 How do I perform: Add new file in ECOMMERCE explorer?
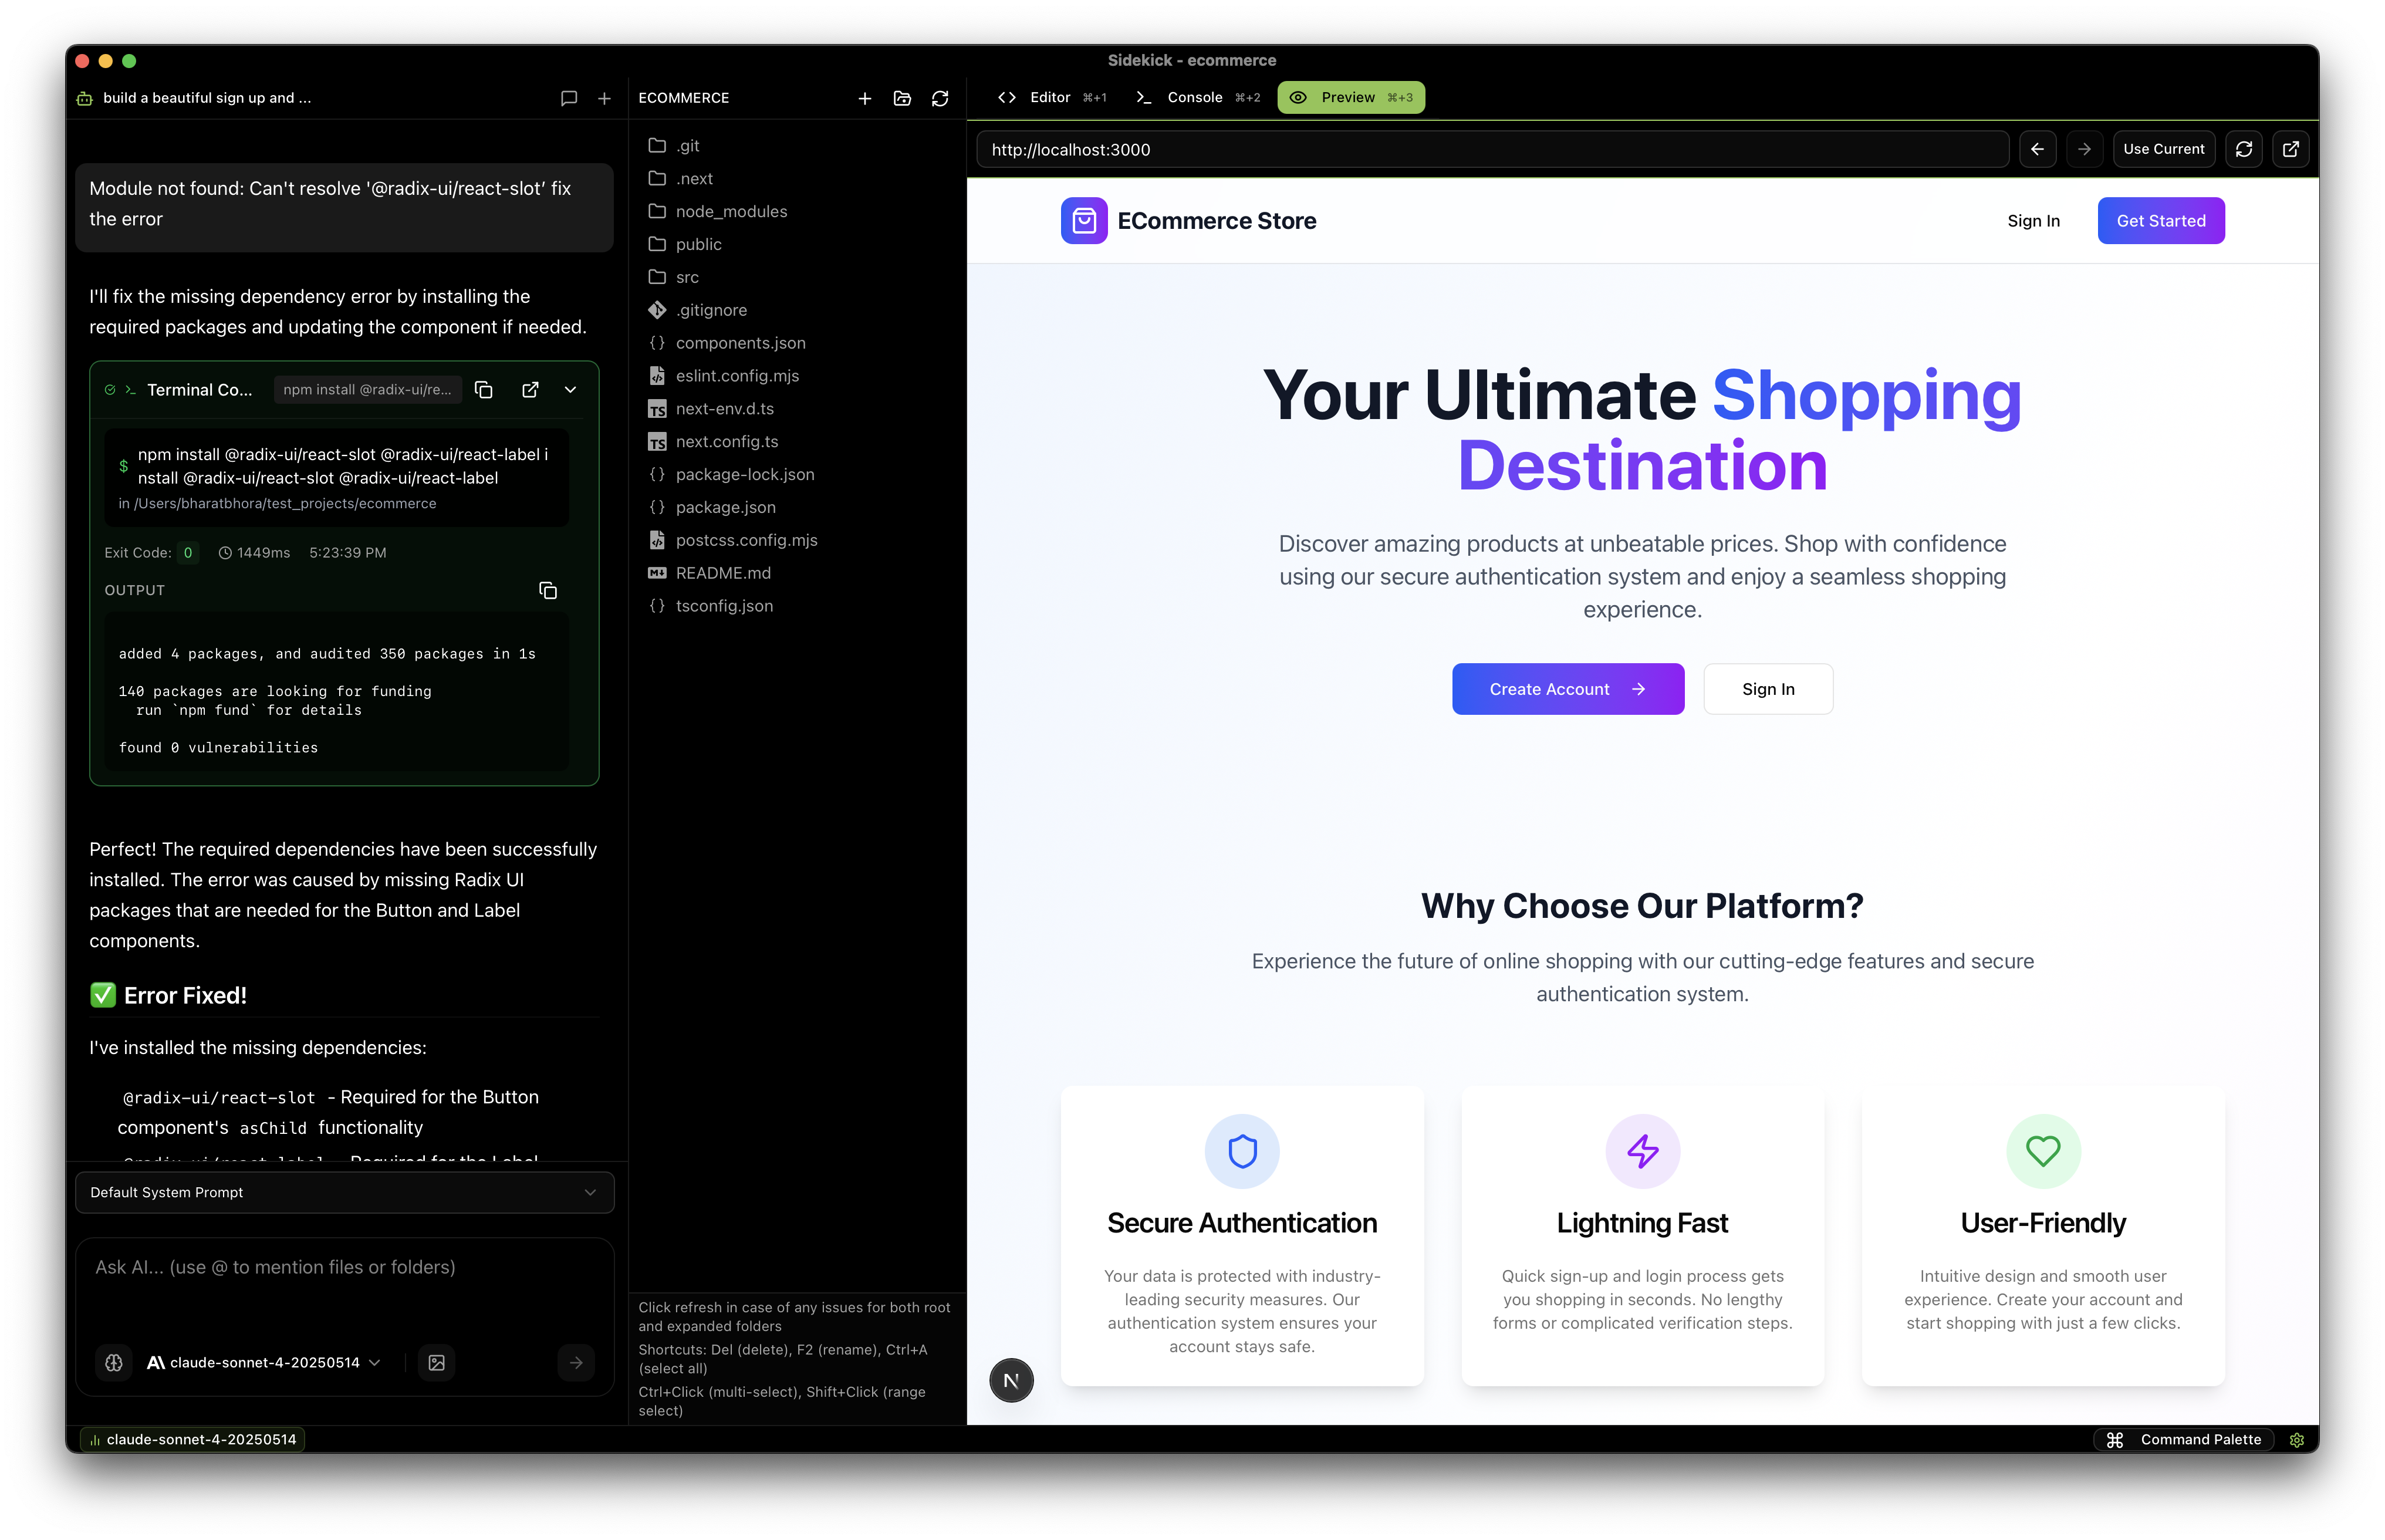tap(864, 98)
